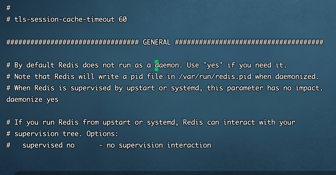Click the word 'parameter' in the comment
Image resolution: width=336 pixels, height=175 pixels.
245,88
